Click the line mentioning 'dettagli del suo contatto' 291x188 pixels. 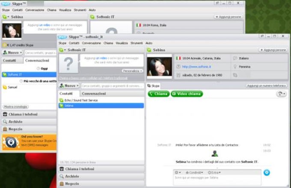(217, 162)
